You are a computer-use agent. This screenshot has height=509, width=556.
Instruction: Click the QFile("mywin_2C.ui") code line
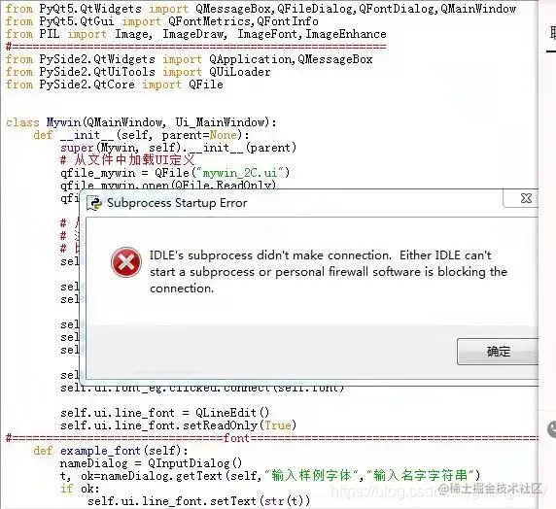[175, 173]
